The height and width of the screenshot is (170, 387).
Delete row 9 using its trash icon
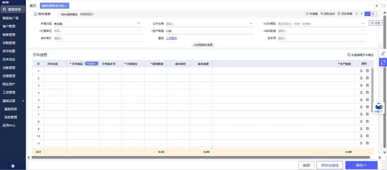pos(361,129)
